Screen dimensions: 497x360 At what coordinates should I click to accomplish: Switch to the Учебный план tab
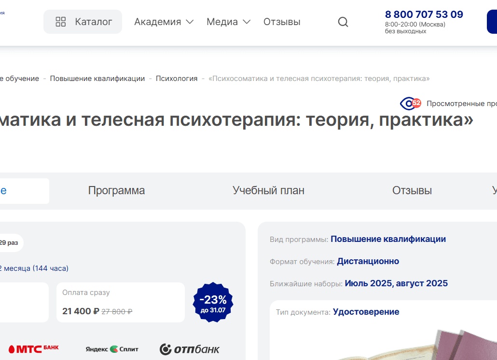(x=268, y=191)
